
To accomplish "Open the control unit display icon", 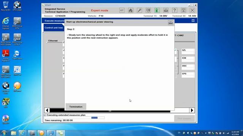I will 148,10.
